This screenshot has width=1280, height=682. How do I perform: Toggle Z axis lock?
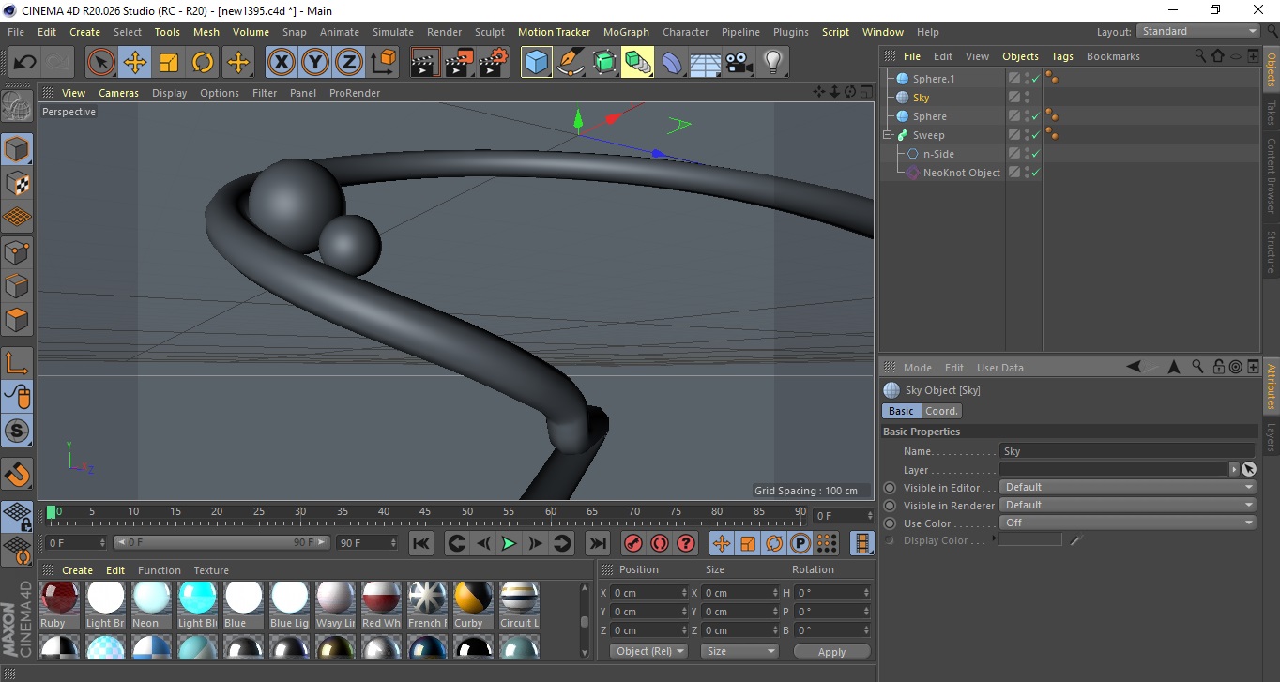click(x=349, y=63)
